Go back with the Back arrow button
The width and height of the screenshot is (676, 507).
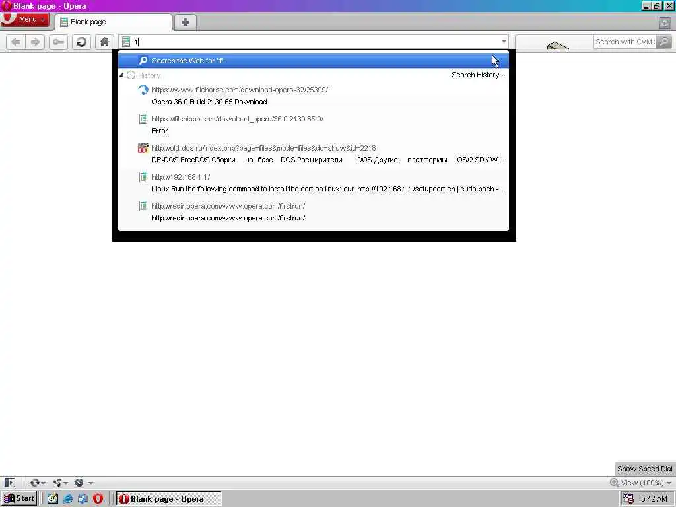pyautogui.click(x=16, y=42)
